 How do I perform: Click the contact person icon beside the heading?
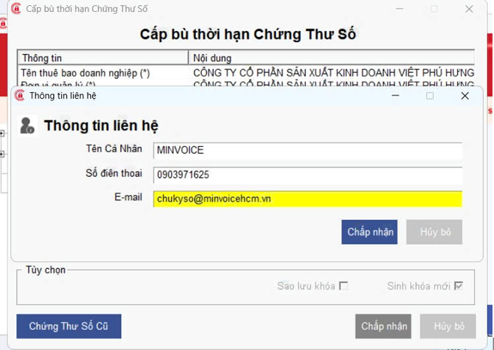(x=27, y=125)
